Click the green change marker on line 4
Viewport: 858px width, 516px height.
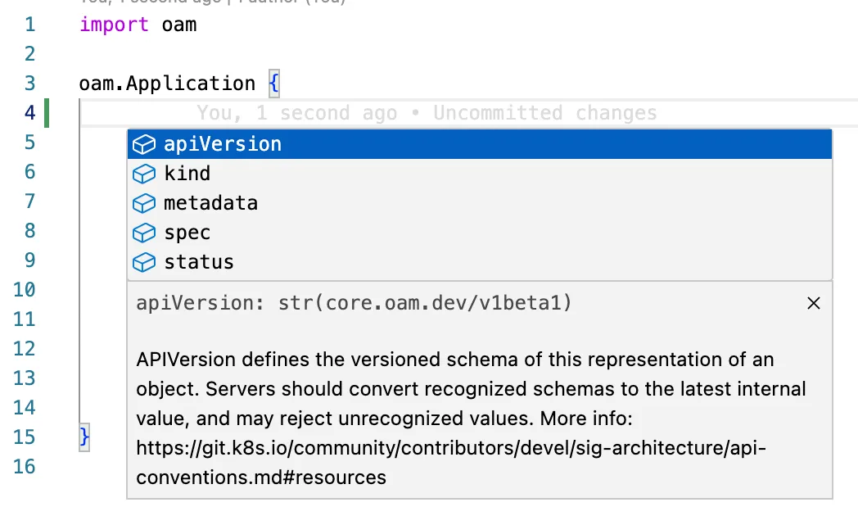click(47, 113)
